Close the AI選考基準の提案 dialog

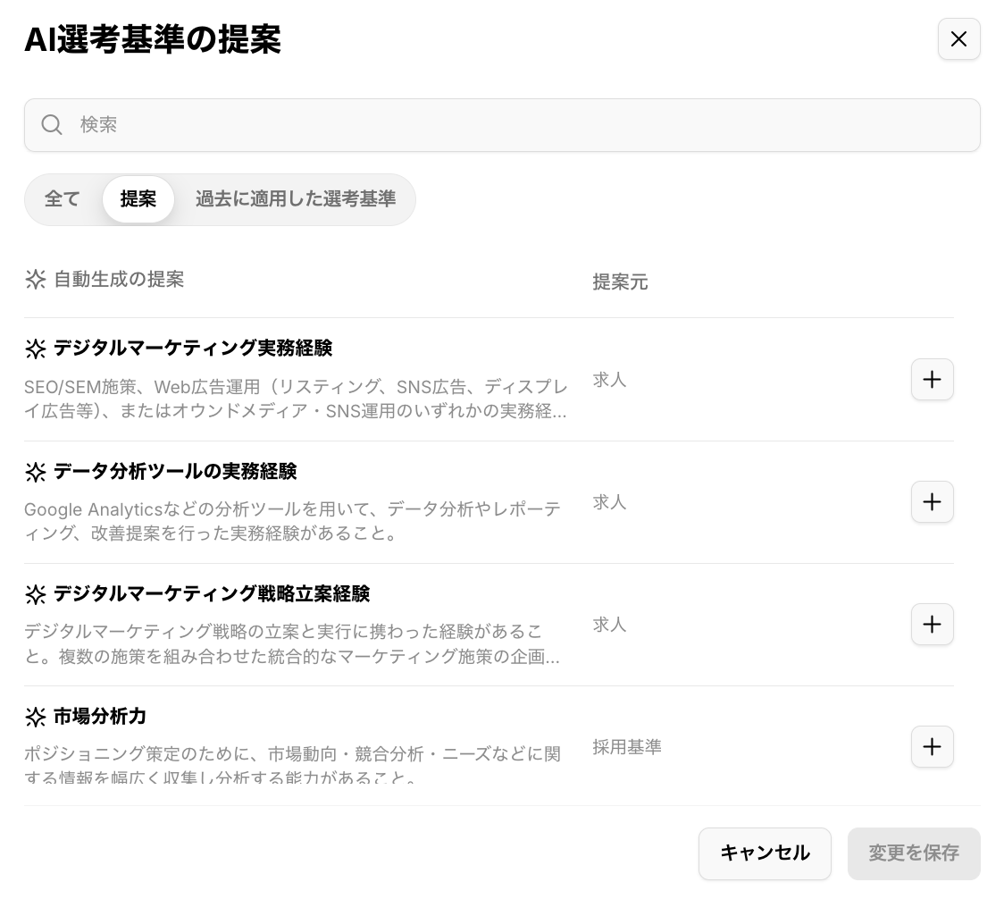[x=958, y=39]
